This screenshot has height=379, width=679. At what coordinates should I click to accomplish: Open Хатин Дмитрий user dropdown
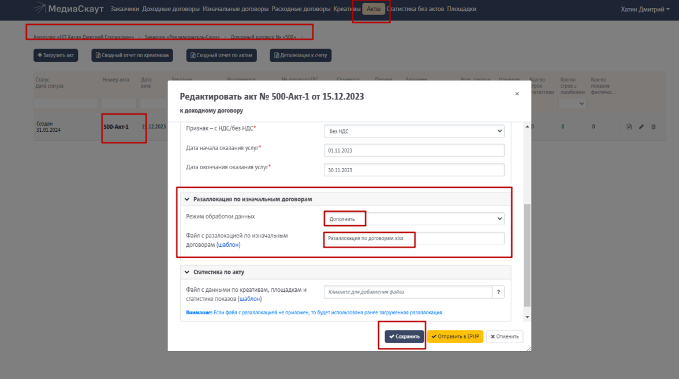[x=645, y=9]
